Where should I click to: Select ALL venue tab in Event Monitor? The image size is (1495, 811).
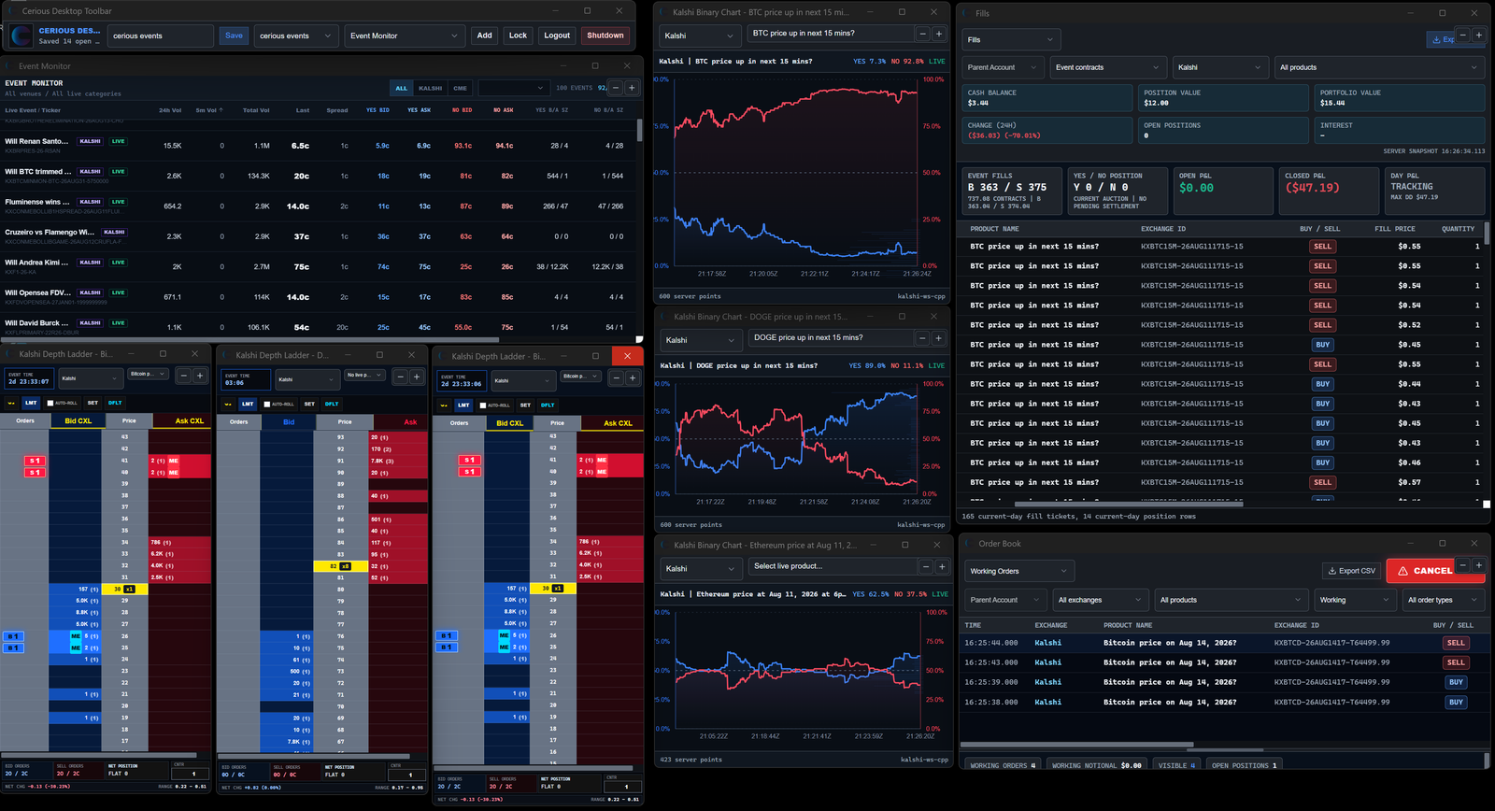402,88
